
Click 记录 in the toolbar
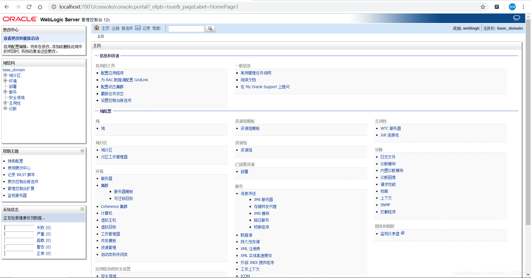tap(146, 28)
